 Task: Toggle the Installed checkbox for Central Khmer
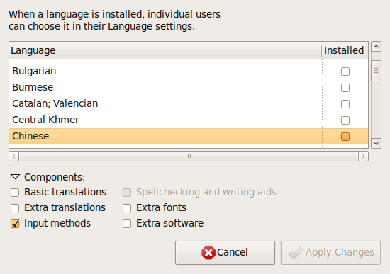[x=345, y=120]
